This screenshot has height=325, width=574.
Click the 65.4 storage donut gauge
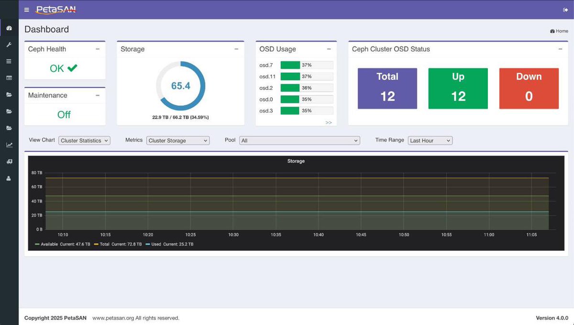[x=181, y=86]
